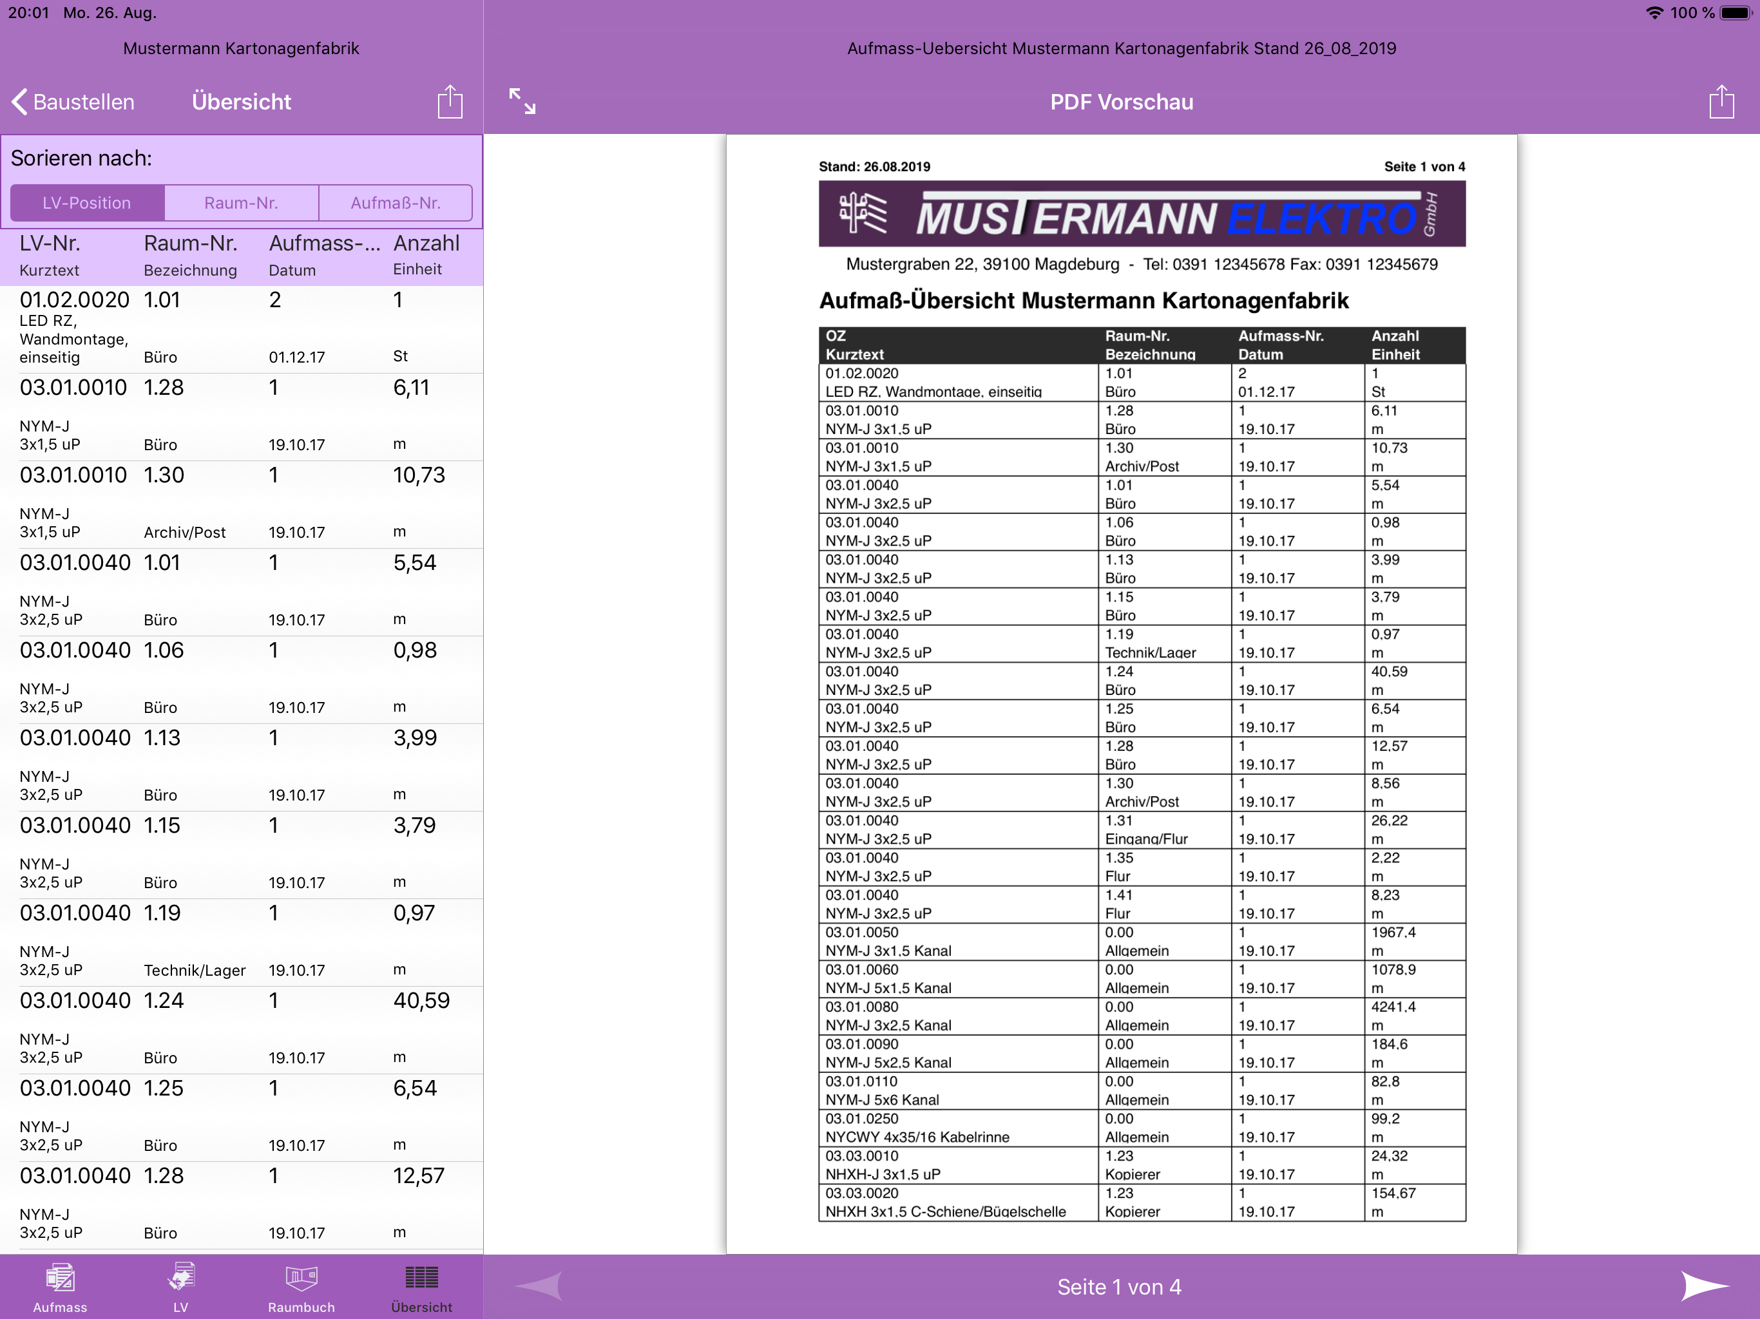Tap PDF row 03.01.0040 Eingang/Flur 26,22
1760x1319 pixels.
[1142, 830]
